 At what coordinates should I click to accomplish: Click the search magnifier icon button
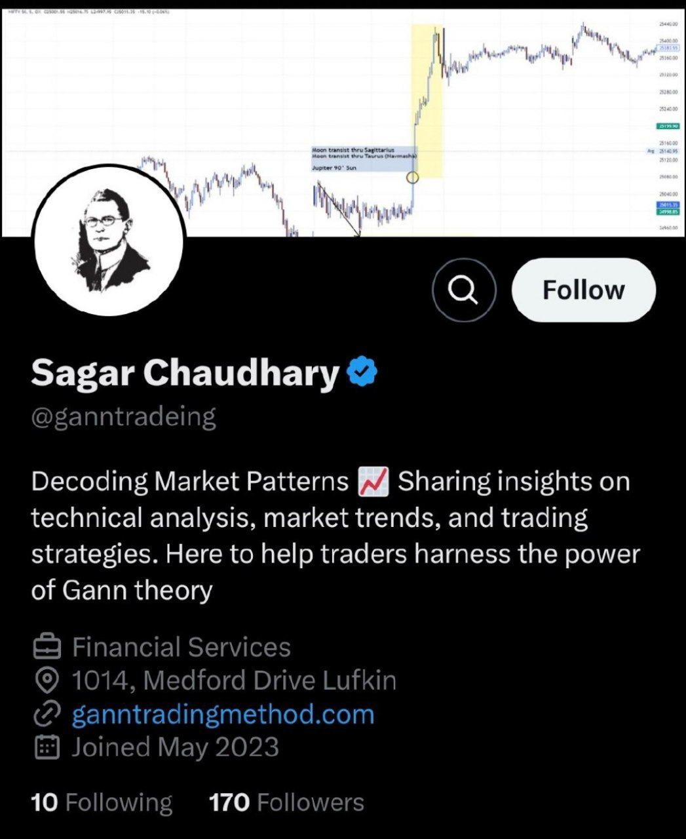(x=464, y=290)
